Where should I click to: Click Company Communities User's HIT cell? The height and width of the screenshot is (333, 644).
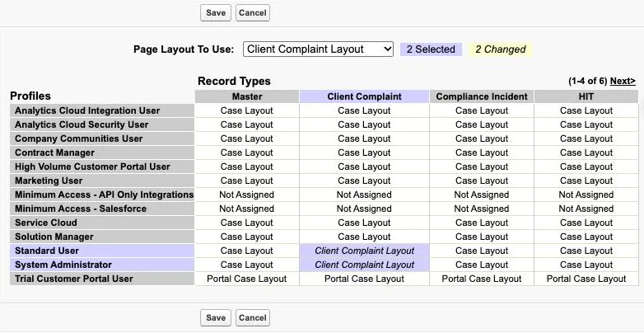click(x=586, y=138)
